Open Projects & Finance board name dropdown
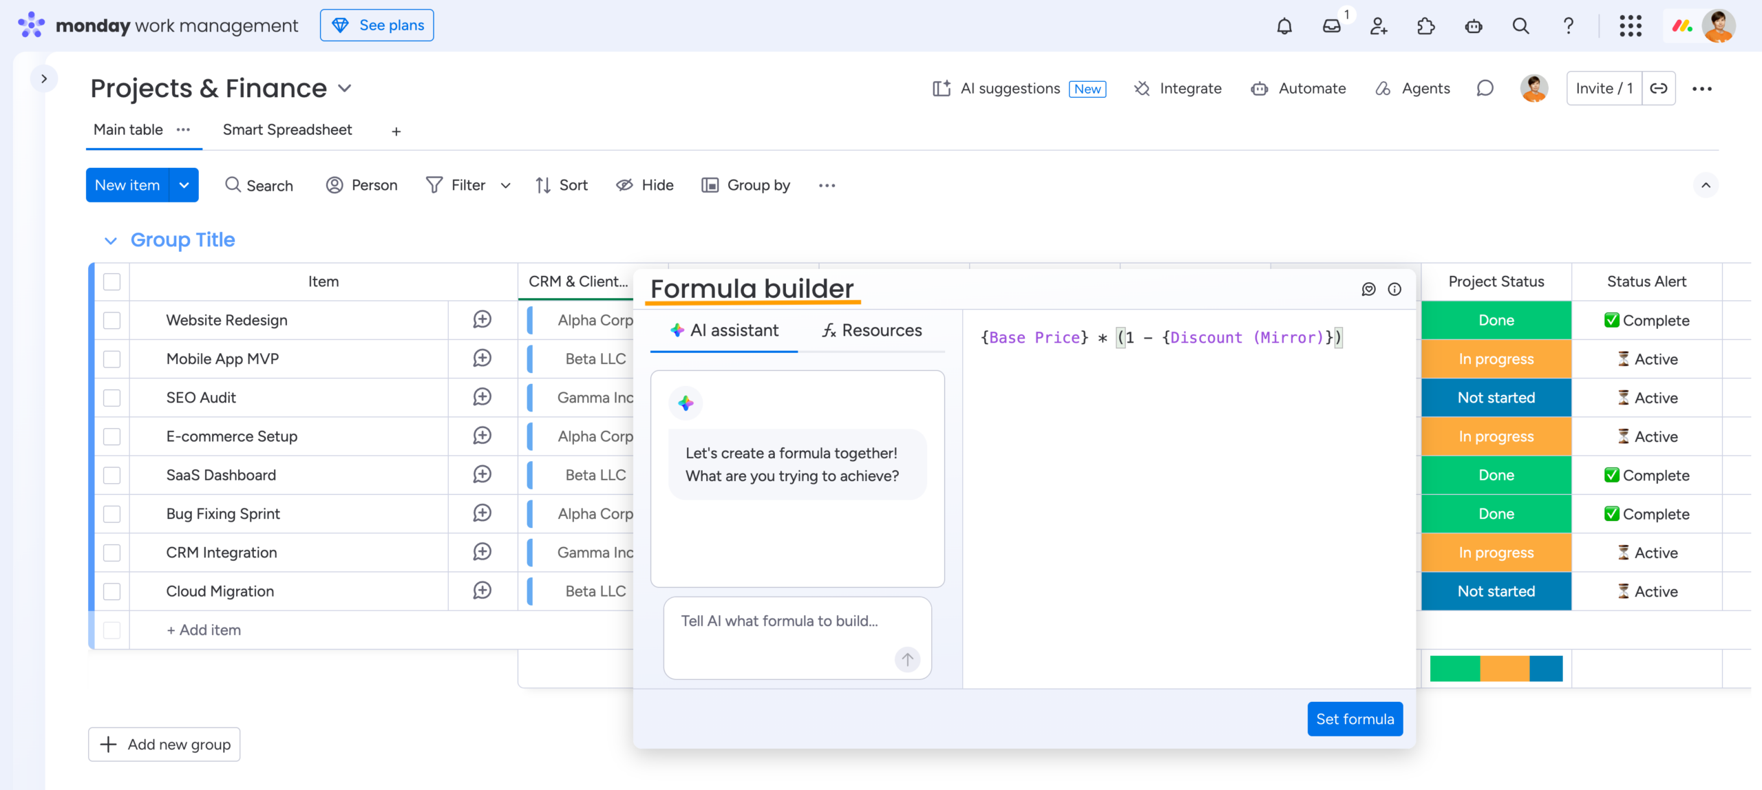Image resolution: width=1762 pixels, height=790 pixels. [345, 88]
